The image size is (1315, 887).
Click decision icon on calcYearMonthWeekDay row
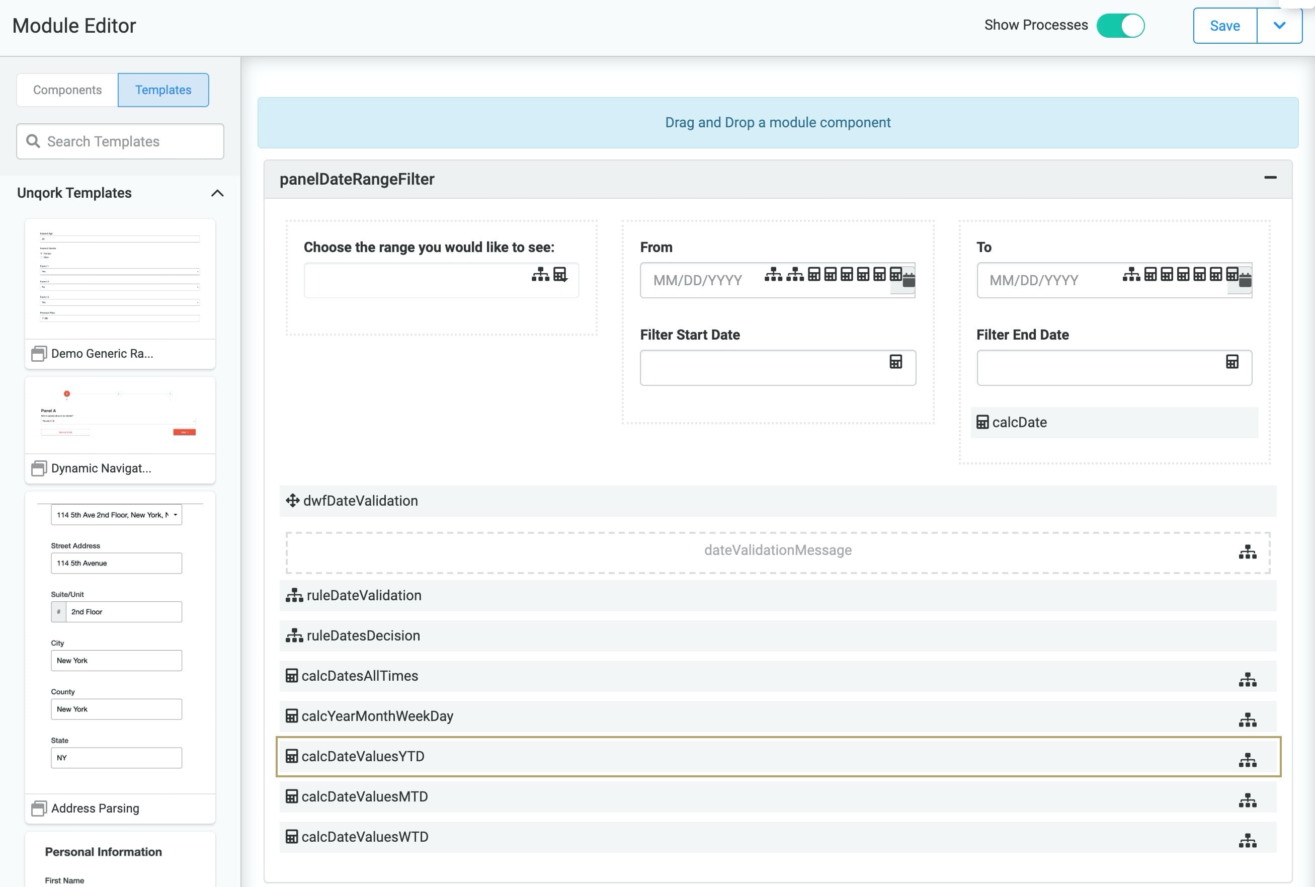[1247, 720]
